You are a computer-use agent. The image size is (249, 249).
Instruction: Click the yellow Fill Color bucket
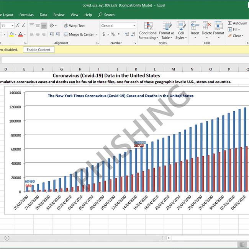[x=11, y=34]
